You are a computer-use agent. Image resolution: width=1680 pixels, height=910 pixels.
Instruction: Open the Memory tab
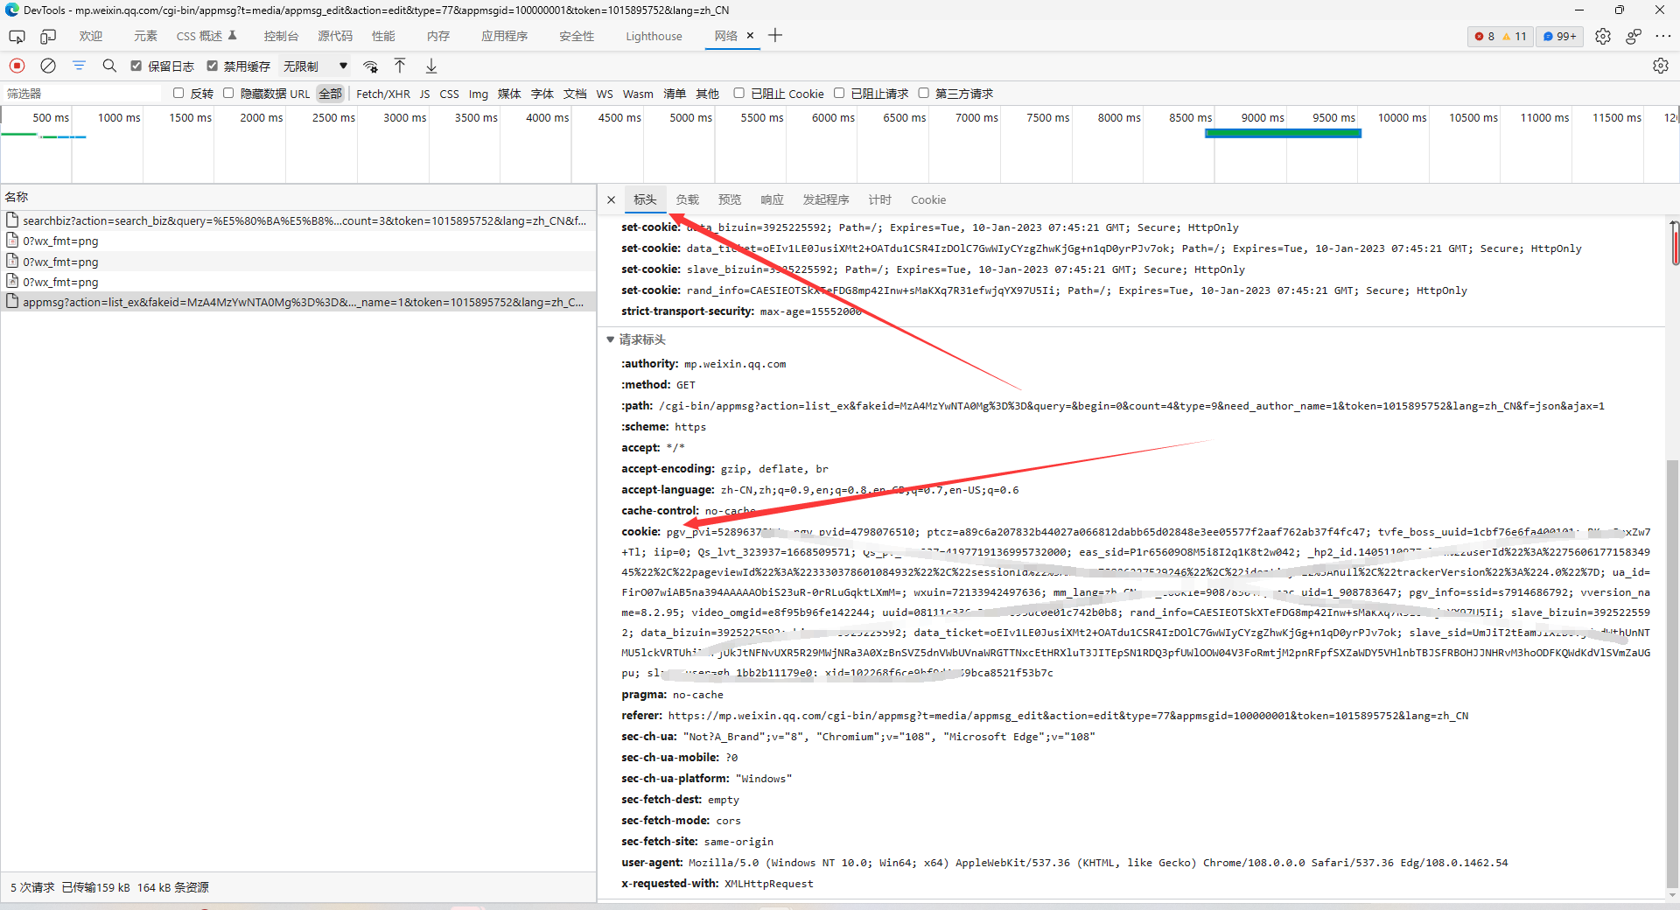click(x=438, y=36)
